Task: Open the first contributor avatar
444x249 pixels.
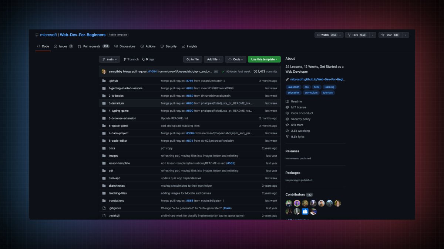Action: tap(289, 203)
